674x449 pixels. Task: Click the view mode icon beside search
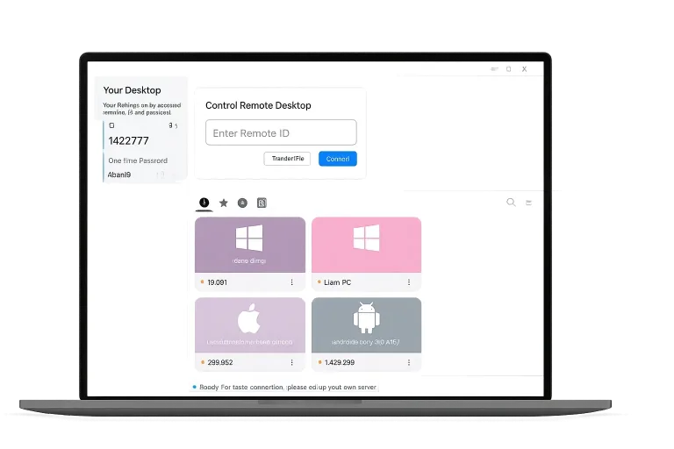[528, 203]
